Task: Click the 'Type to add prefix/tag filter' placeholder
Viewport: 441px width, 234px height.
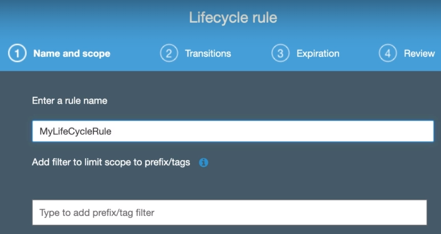Action: pyautogui.click(x=97, y=213)
